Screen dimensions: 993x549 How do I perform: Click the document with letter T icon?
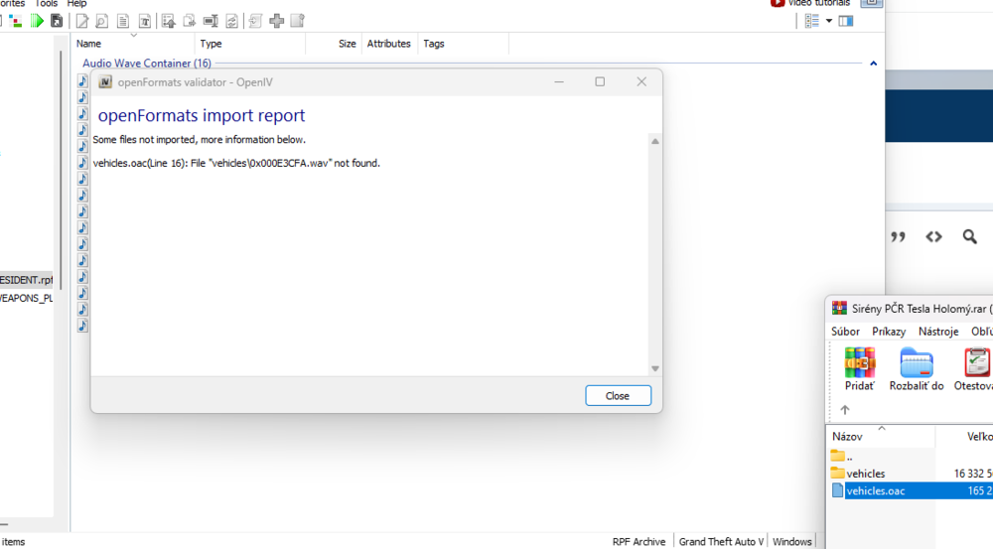pyautogui.click(x=145, y=21)
